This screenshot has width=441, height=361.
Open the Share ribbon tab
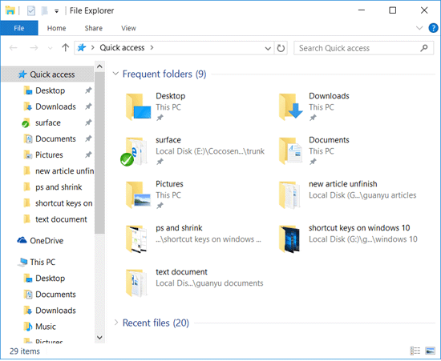coord(94,28)
